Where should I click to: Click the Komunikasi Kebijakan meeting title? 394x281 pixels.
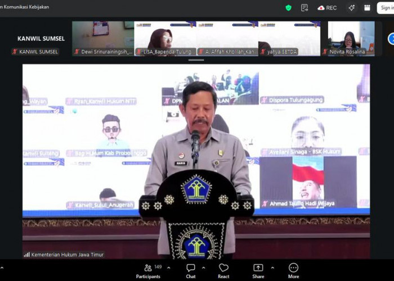coord(25,7)
